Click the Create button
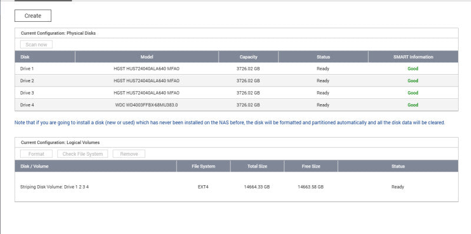The image size is (471, 234). (33, 16)
